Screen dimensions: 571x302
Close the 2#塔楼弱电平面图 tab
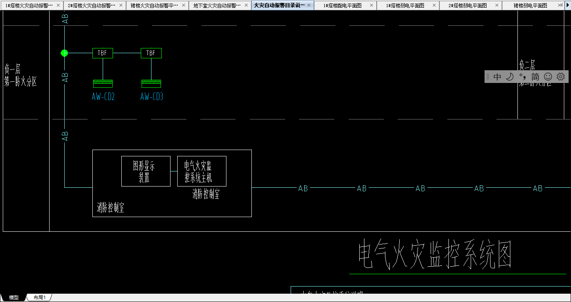click(x=497, y=6)
